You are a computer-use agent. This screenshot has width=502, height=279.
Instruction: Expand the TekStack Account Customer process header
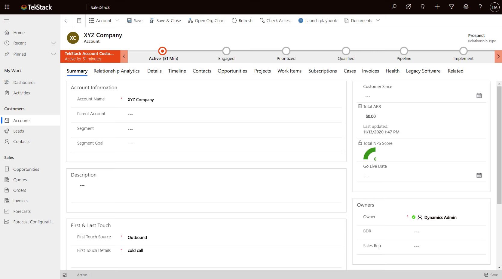tap(90, 56)
